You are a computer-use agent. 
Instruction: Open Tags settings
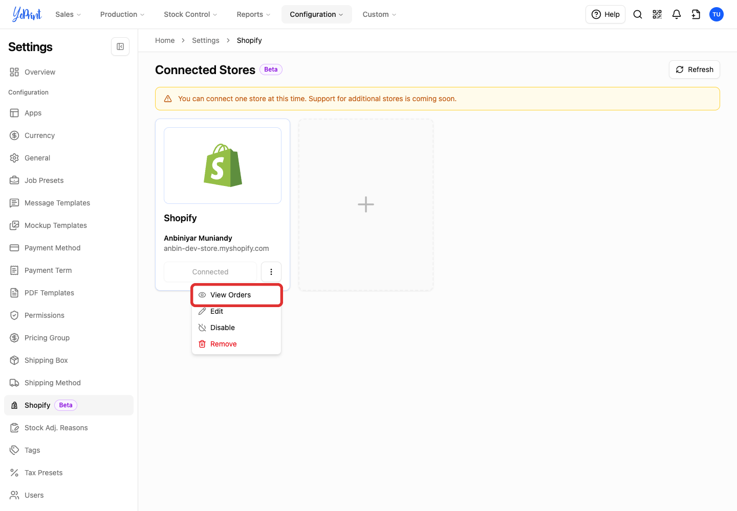point(69,450)
